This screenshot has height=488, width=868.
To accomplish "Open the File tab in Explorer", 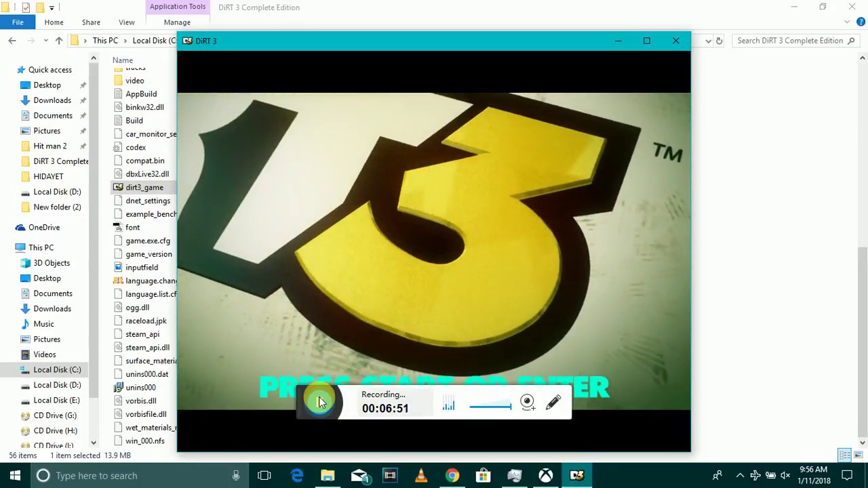I will pyautogui.click(x=18, y=22).
